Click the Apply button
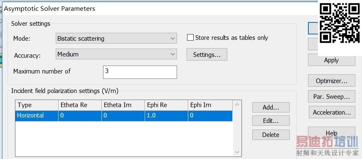362x159 pixels. [x=331, y=60]
